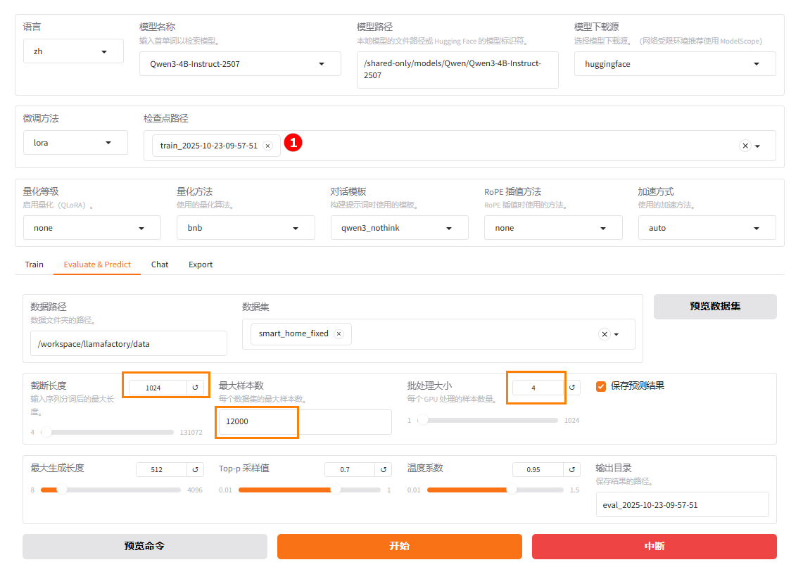This screenshot has width=803, height=567.
Task: Reset 批处理大小 with the refresh icon
Action: pos(572,387)
